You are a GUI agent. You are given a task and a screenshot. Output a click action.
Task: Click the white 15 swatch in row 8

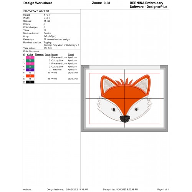pyautogui.click(x=30, y=79)
